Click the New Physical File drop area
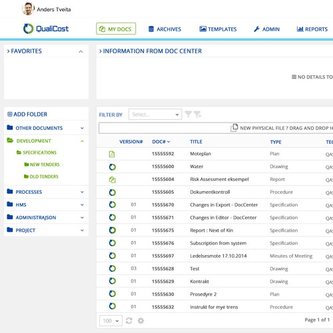Viewport: 333px width, 333px height. (x=216, y=128)
